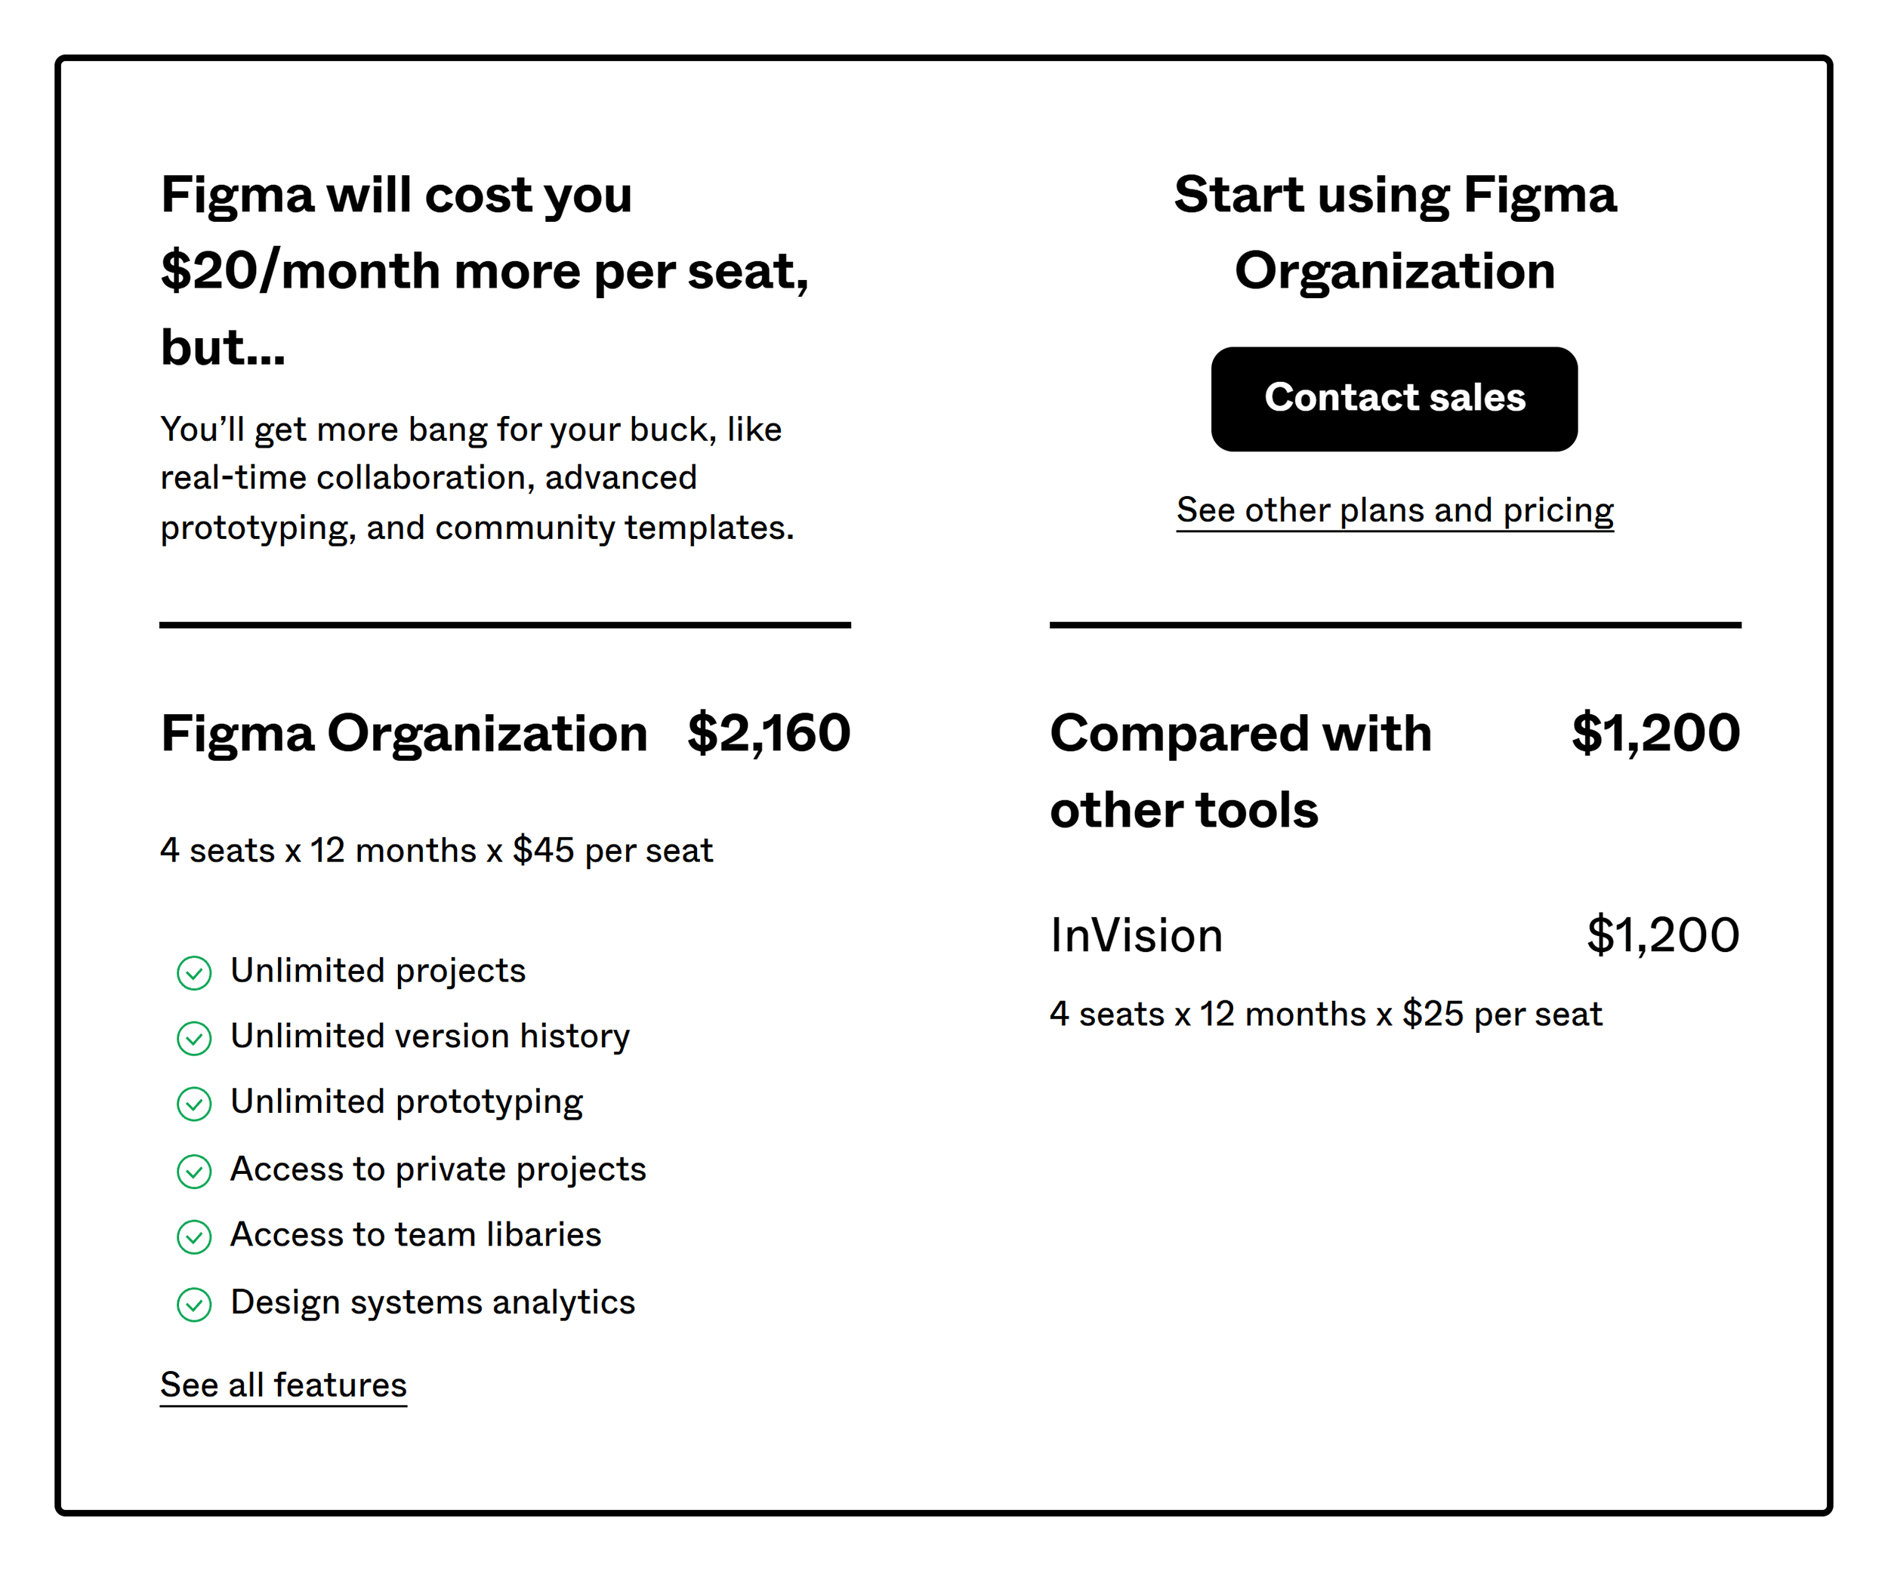Click the checkmark beside Unlimited version history

pos(193,1039)
